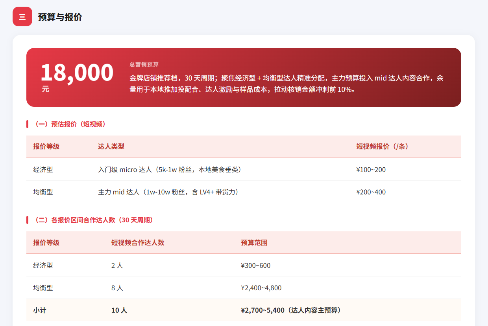
Task: Click the 预算范围 column header
Action: click(254, 243)
